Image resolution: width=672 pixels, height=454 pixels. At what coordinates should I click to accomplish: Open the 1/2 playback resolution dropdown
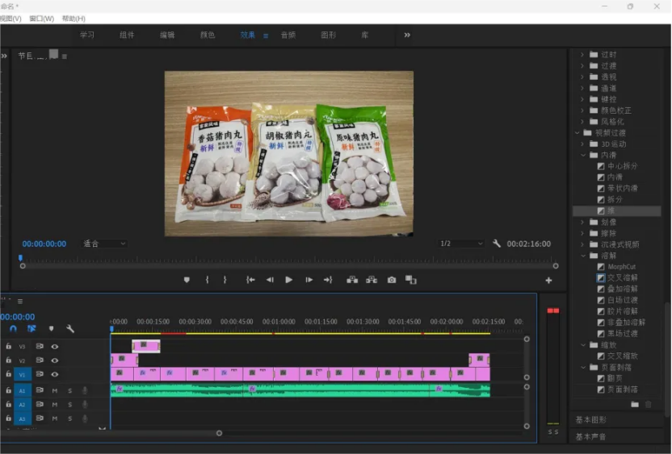pos(461,244)
